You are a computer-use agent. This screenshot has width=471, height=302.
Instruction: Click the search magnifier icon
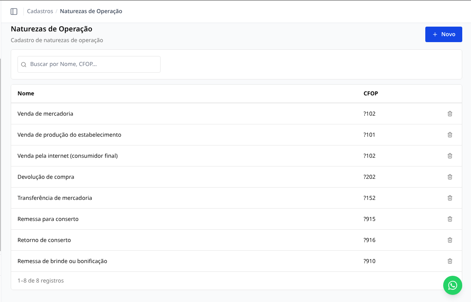[24, 64]
